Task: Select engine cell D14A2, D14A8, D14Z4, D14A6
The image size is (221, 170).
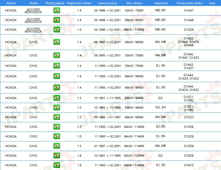Action: 189,42
